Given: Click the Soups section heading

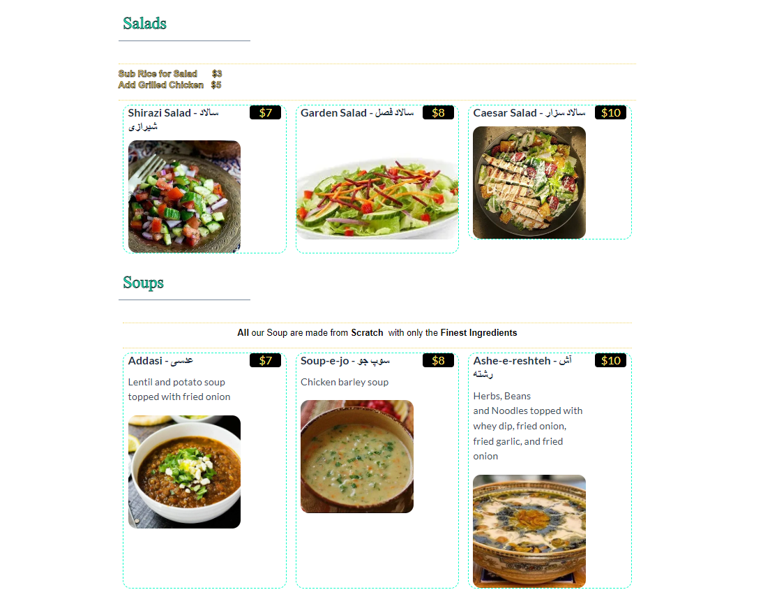Looking at the screenshot, I should pos(143,283).
